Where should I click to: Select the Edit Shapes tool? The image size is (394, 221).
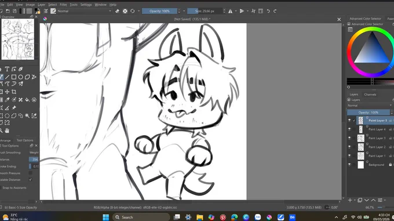(14, 69)
